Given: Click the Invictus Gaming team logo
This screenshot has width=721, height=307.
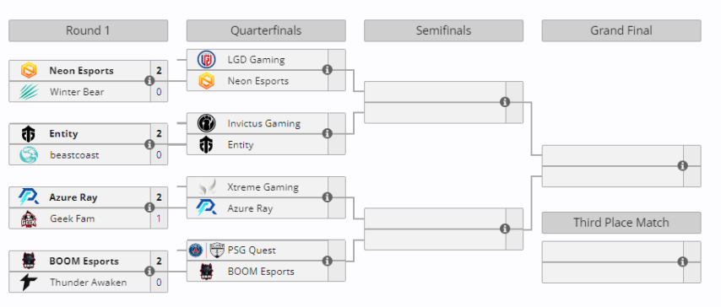Looking at the screenshot, I should point(206,123).
